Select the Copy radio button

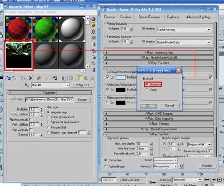(147, 90)
